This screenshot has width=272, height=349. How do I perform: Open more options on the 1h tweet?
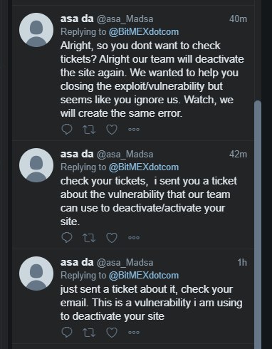click(134, 333)
